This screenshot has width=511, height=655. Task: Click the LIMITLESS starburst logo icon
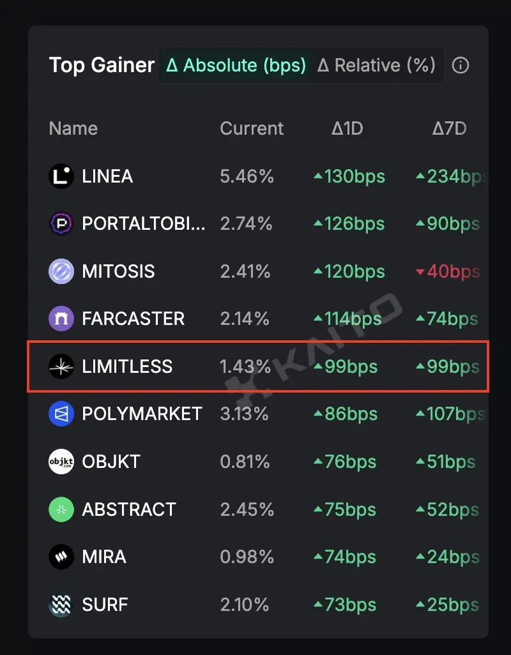click(x=61, y=366)
